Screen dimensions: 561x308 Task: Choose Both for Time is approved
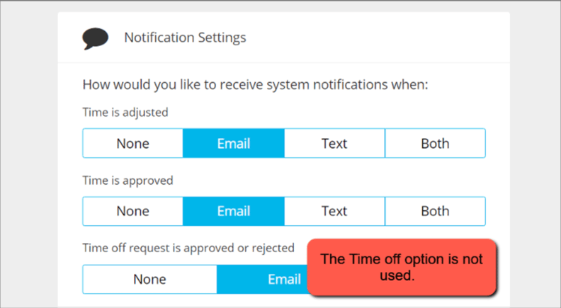point(435,211)
